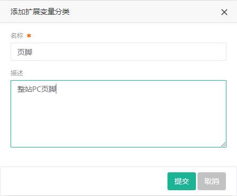237x196 pixels.
Task: Focus the 名称 input field
Action: (118, 52)
